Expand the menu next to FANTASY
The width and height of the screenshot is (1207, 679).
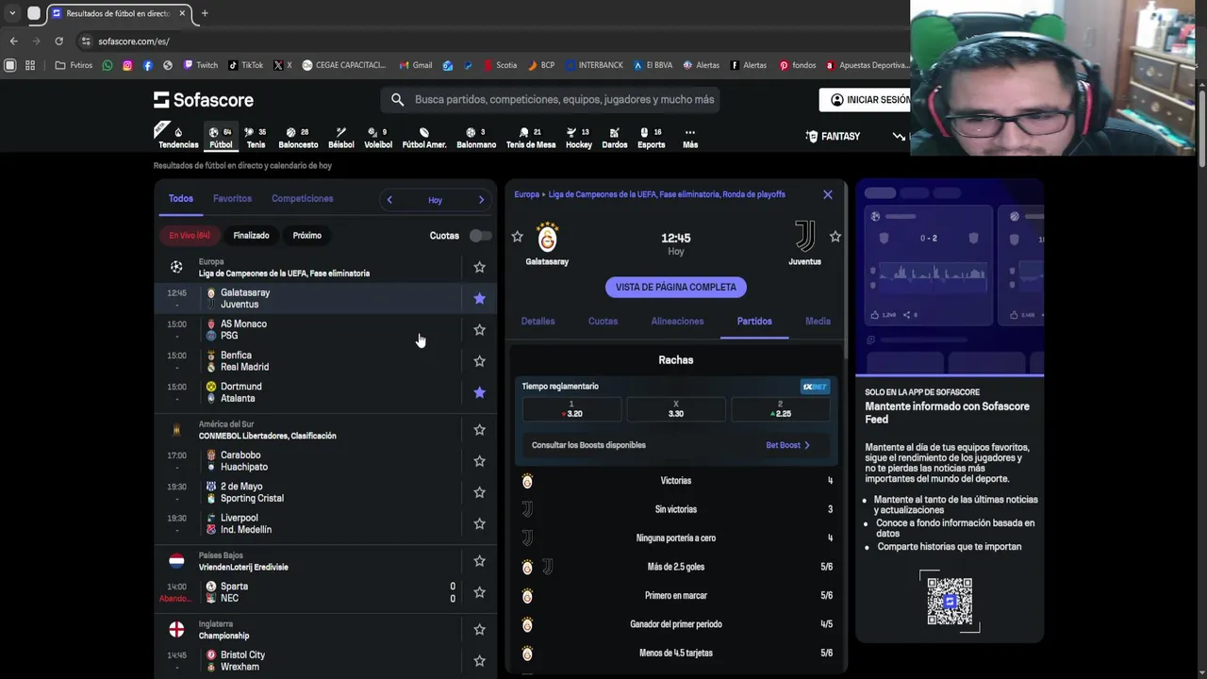899,137
